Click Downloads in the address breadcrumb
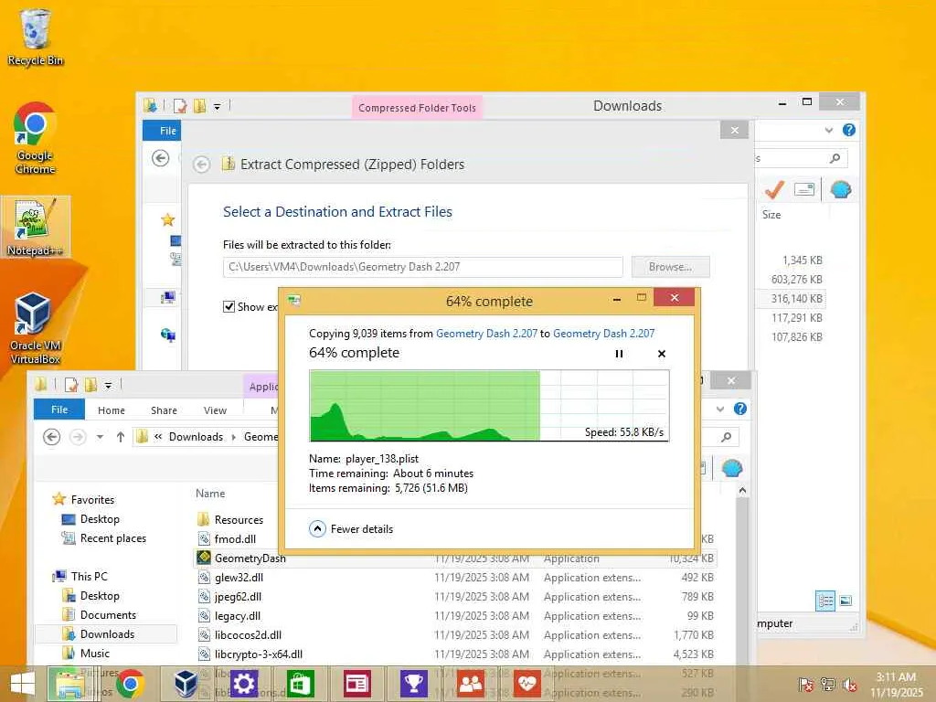This screenshot has height=702, width=936. 196,437
